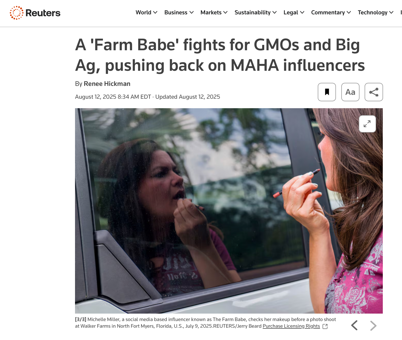Expand the Business dropdown chevron
Image resolution: width=402 pixels, height=340 pixels.
(191, 13)
